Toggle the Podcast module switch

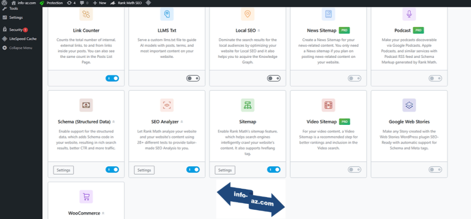click(435, 79)
